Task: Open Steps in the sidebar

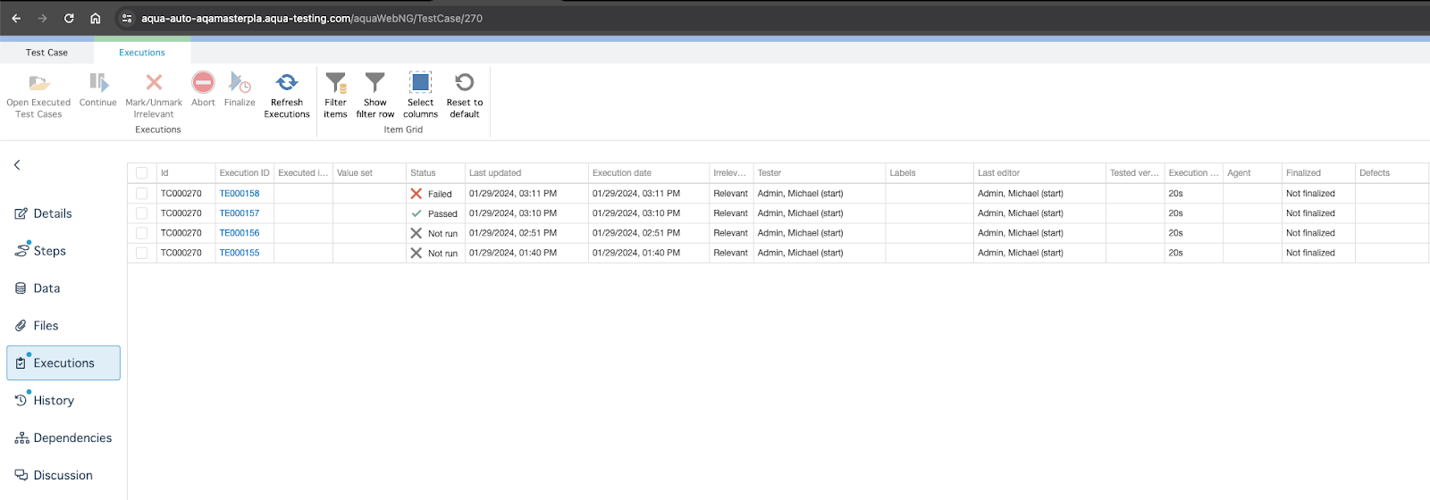Action: 49,251
